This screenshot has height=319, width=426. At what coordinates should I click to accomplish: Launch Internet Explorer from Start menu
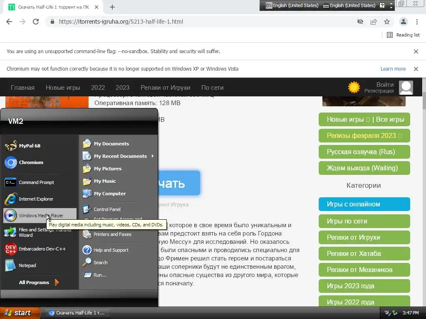(x=40, y=199)
